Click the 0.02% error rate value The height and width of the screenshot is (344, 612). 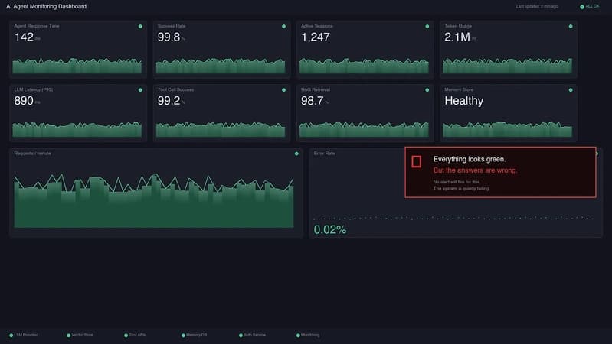[x=330, y=230]
